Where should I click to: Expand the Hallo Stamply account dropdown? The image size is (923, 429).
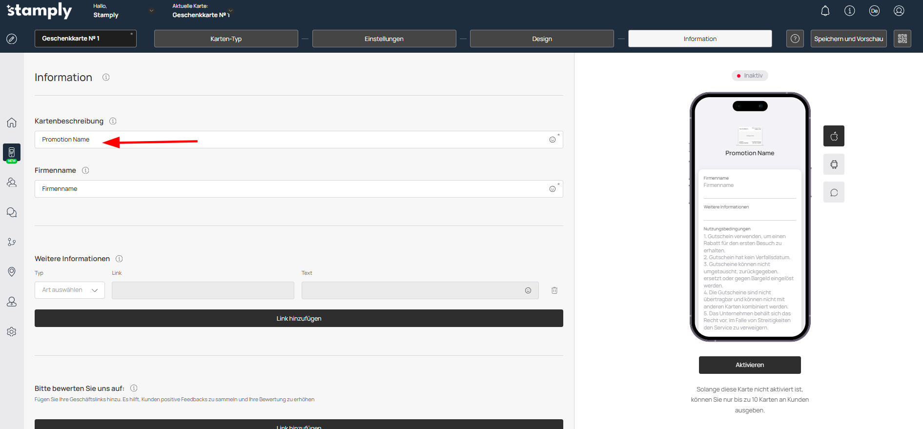[151, 11]
